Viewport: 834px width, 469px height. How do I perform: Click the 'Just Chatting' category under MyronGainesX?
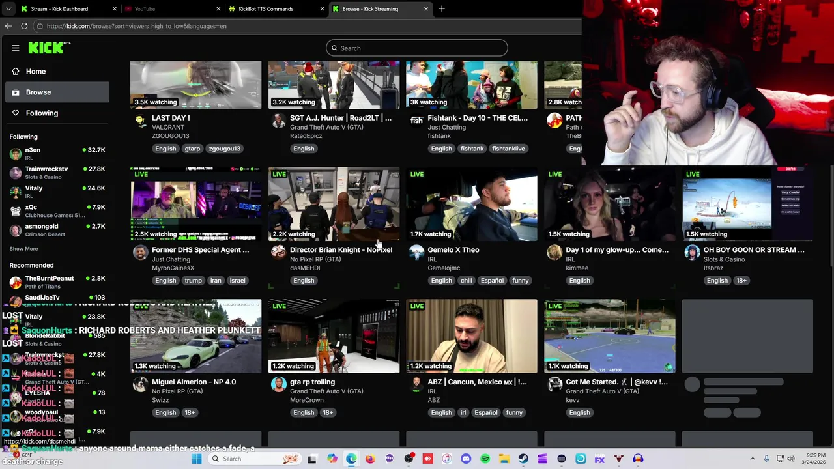pos(171,259)
